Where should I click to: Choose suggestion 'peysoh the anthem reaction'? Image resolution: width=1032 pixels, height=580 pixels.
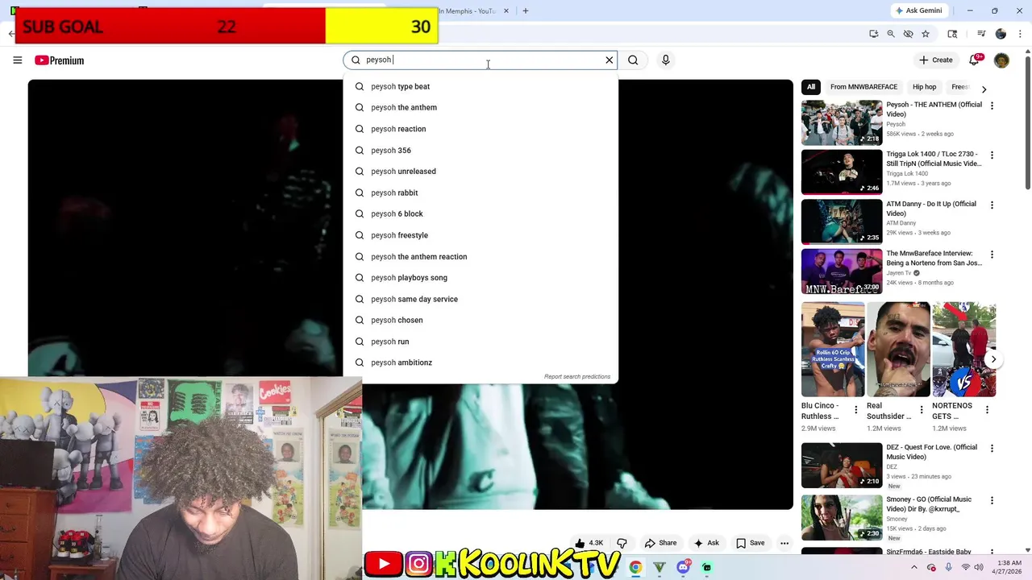481,256
